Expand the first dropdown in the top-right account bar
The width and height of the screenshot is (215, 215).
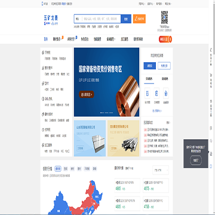(142, 4)
